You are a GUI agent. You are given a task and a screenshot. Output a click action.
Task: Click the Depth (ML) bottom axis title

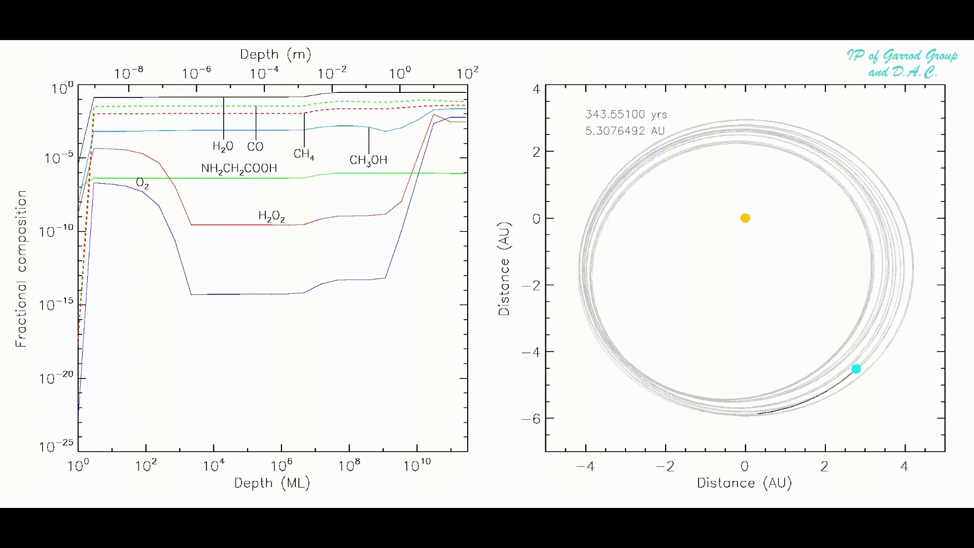(272, 483)
